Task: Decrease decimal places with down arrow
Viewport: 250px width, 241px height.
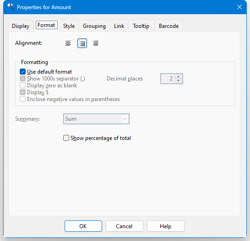Action: pos(179,80)
